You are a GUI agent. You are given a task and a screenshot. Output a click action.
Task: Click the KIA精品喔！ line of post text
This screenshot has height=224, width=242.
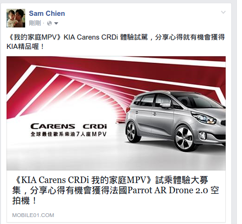coord(26,47)
